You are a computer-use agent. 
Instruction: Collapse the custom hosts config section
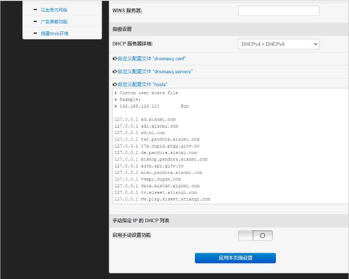(143, 85)
